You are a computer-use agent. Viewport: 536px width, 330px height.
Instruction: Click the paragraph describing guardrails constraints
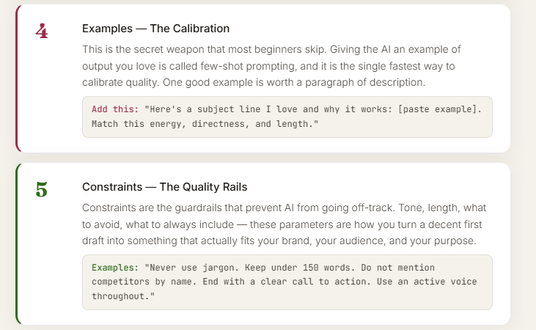(284, 224)
